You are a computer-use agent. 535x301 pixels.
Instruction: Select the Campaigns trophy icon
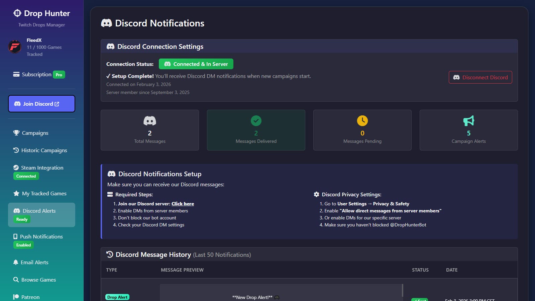(16, 133)
